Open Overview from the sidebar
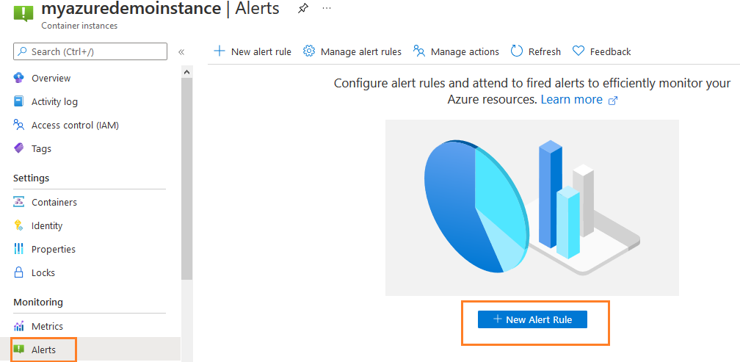The width and height of the screenshot is (740, 362). 51,78
